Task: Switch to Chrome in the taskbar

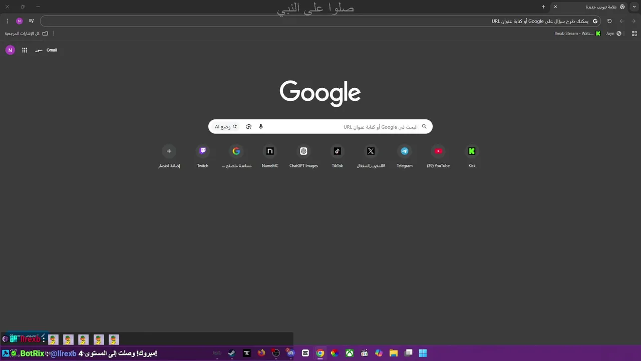Action: (x=320, y=353)
